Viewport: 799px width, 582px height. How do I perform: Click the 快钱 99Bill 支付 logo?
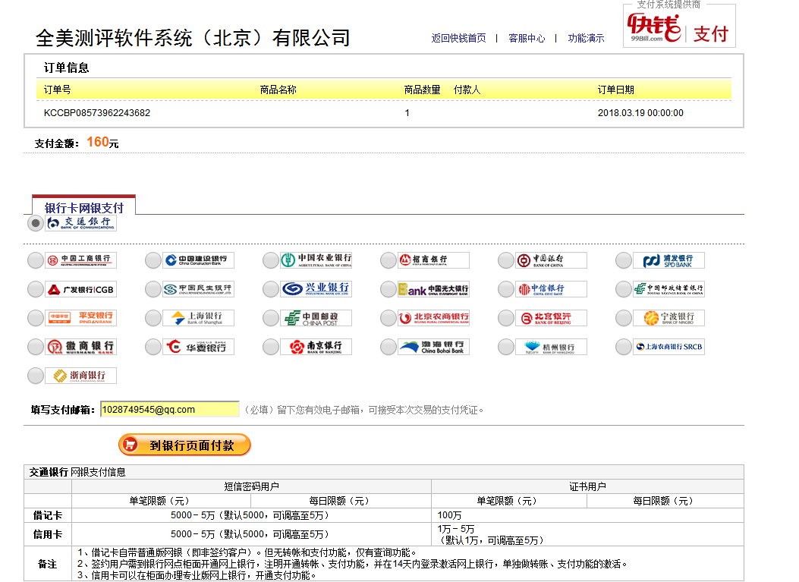point(679,29)
